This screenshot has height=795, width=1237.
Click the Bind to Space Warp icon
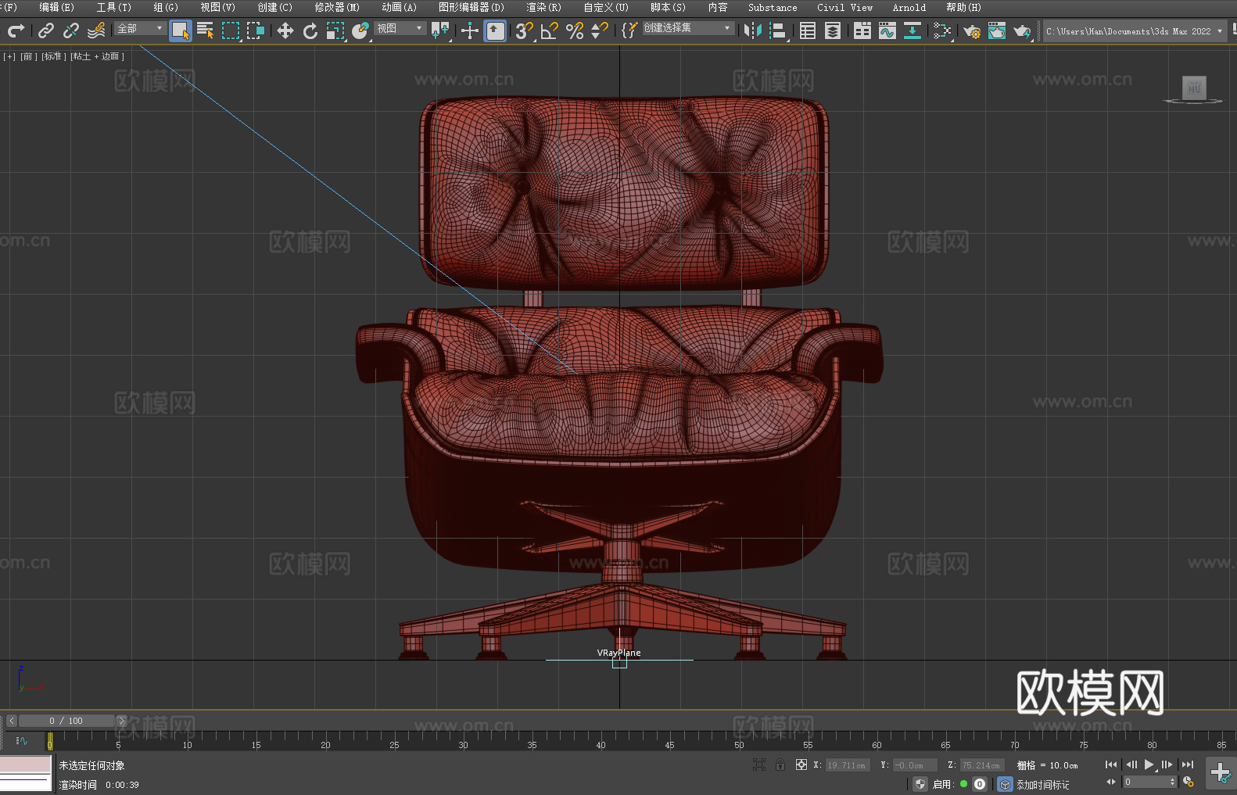click(x=96, y=30)
